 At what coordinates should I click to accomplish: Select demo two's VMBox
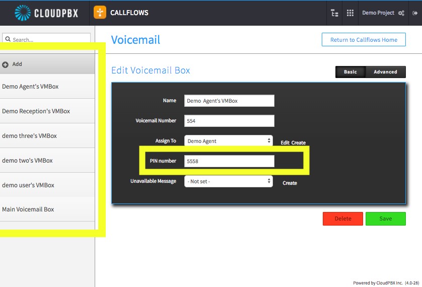(x=47, y=160)
